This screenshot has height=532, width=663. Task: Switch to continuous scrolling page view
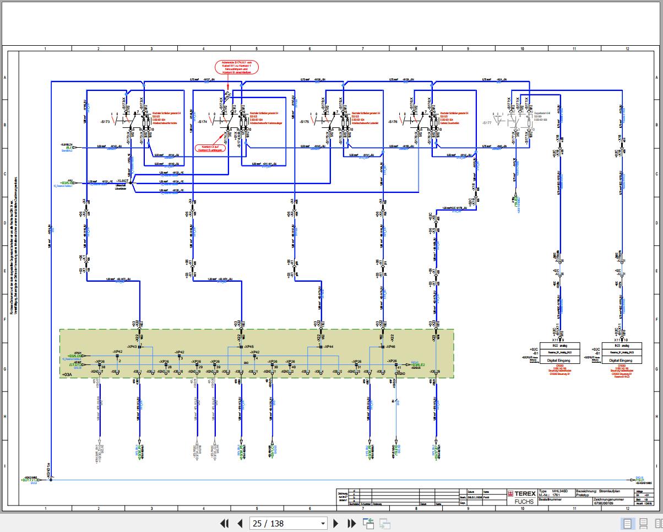[644, 523]
